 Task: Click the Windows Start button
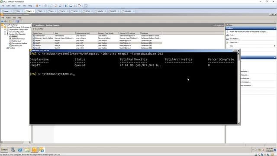(4, 150)
